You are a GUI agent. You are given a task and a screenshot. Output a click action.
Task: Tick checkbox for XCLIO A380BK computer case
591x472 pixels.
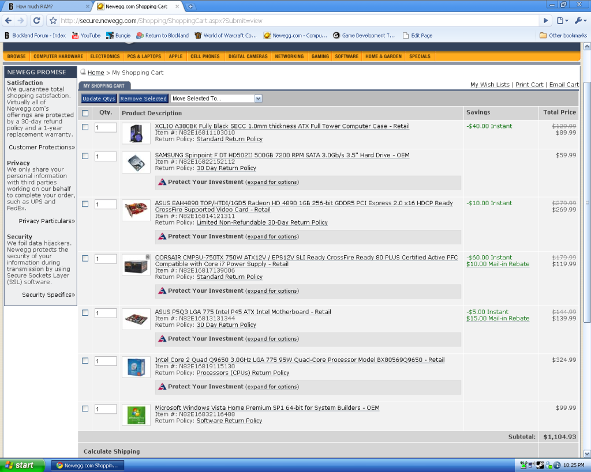click(x=85, y=127)
